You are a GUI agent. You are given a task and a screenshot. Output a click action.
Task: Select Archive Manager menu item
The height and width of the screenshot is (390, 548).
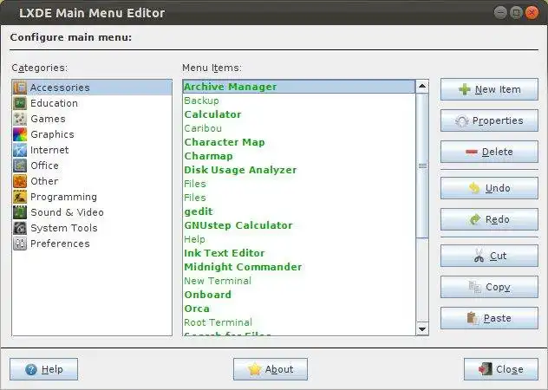(x=299, y=87)
